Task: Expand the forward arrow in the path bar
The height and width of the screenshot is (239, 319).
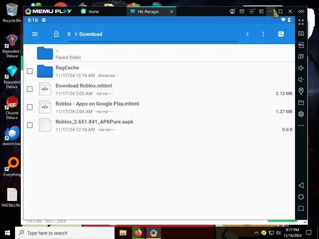Action: click(247, 34)
